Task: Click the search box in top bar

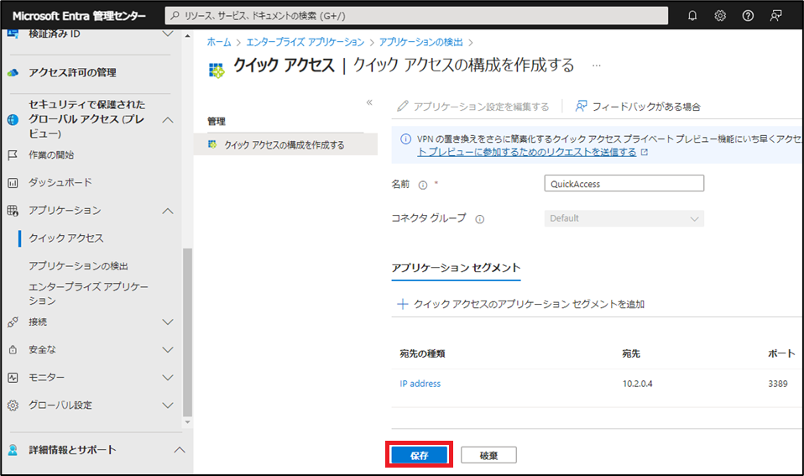Action: pyautogui.click(x=416, y=16)
